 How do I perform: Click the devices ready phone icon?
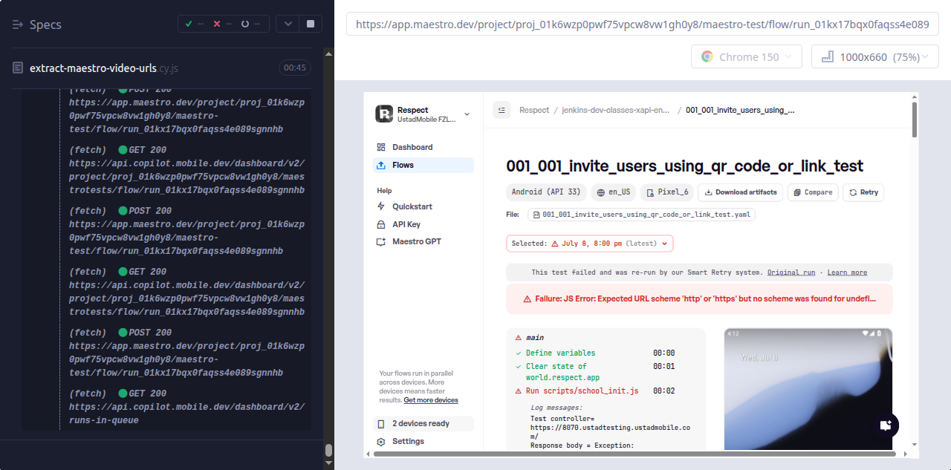point(381,424)
